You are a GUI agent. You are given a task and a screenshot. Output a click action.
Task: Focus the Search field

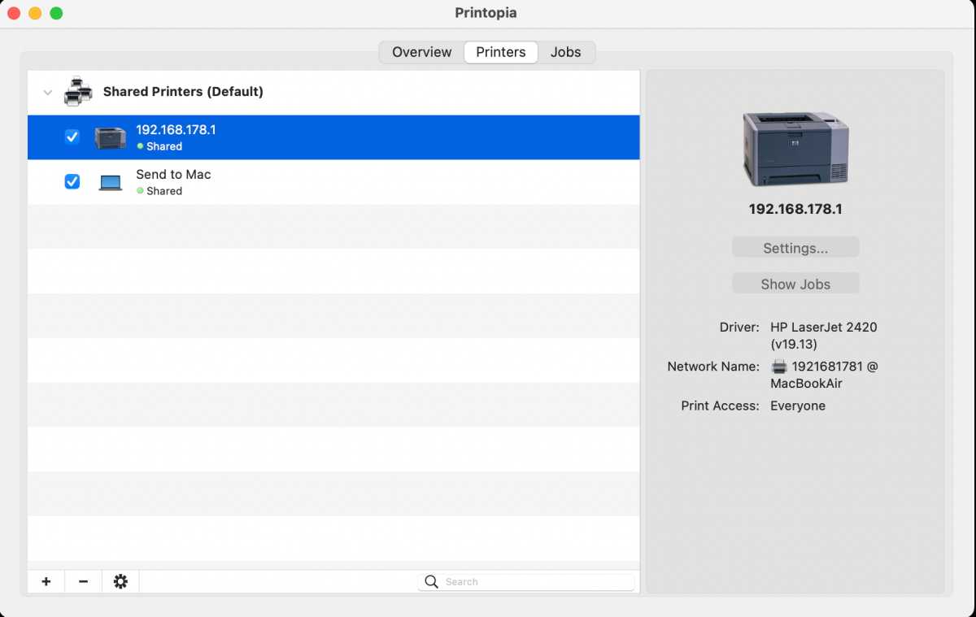coord(526,582)
